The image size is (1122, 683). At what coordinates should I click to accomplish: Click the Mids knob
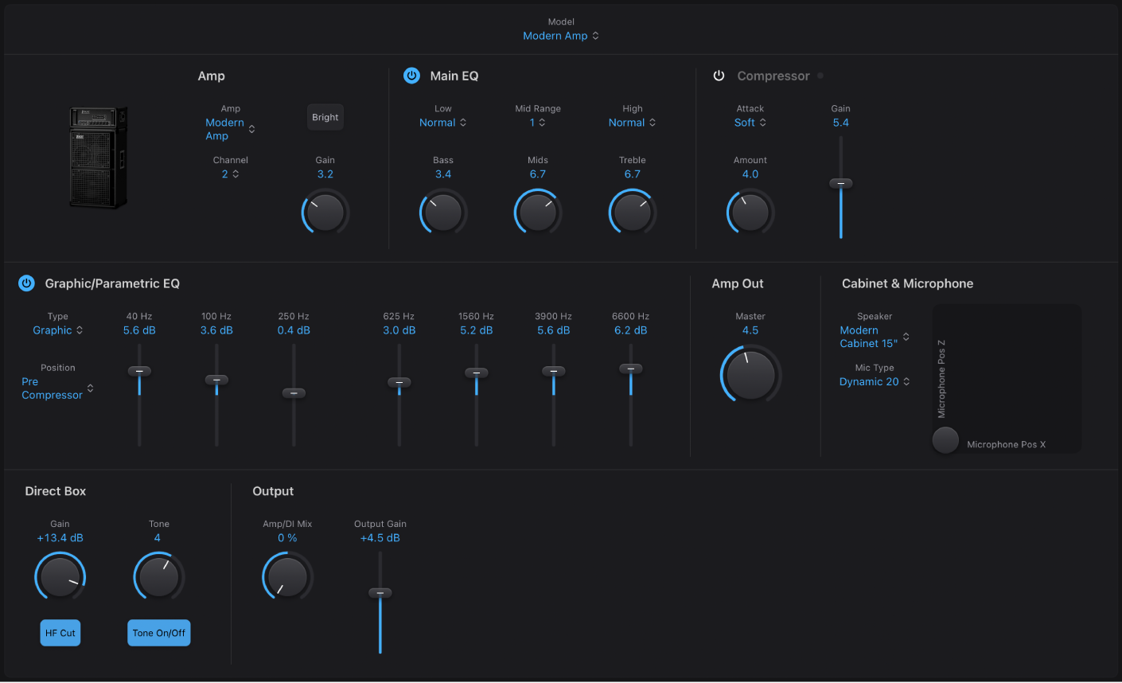pos(537,211)
